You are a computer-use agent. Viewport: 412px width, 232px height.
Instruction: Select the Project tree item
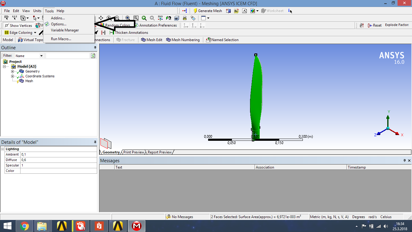pyautogui.click(x=15, y=62)
